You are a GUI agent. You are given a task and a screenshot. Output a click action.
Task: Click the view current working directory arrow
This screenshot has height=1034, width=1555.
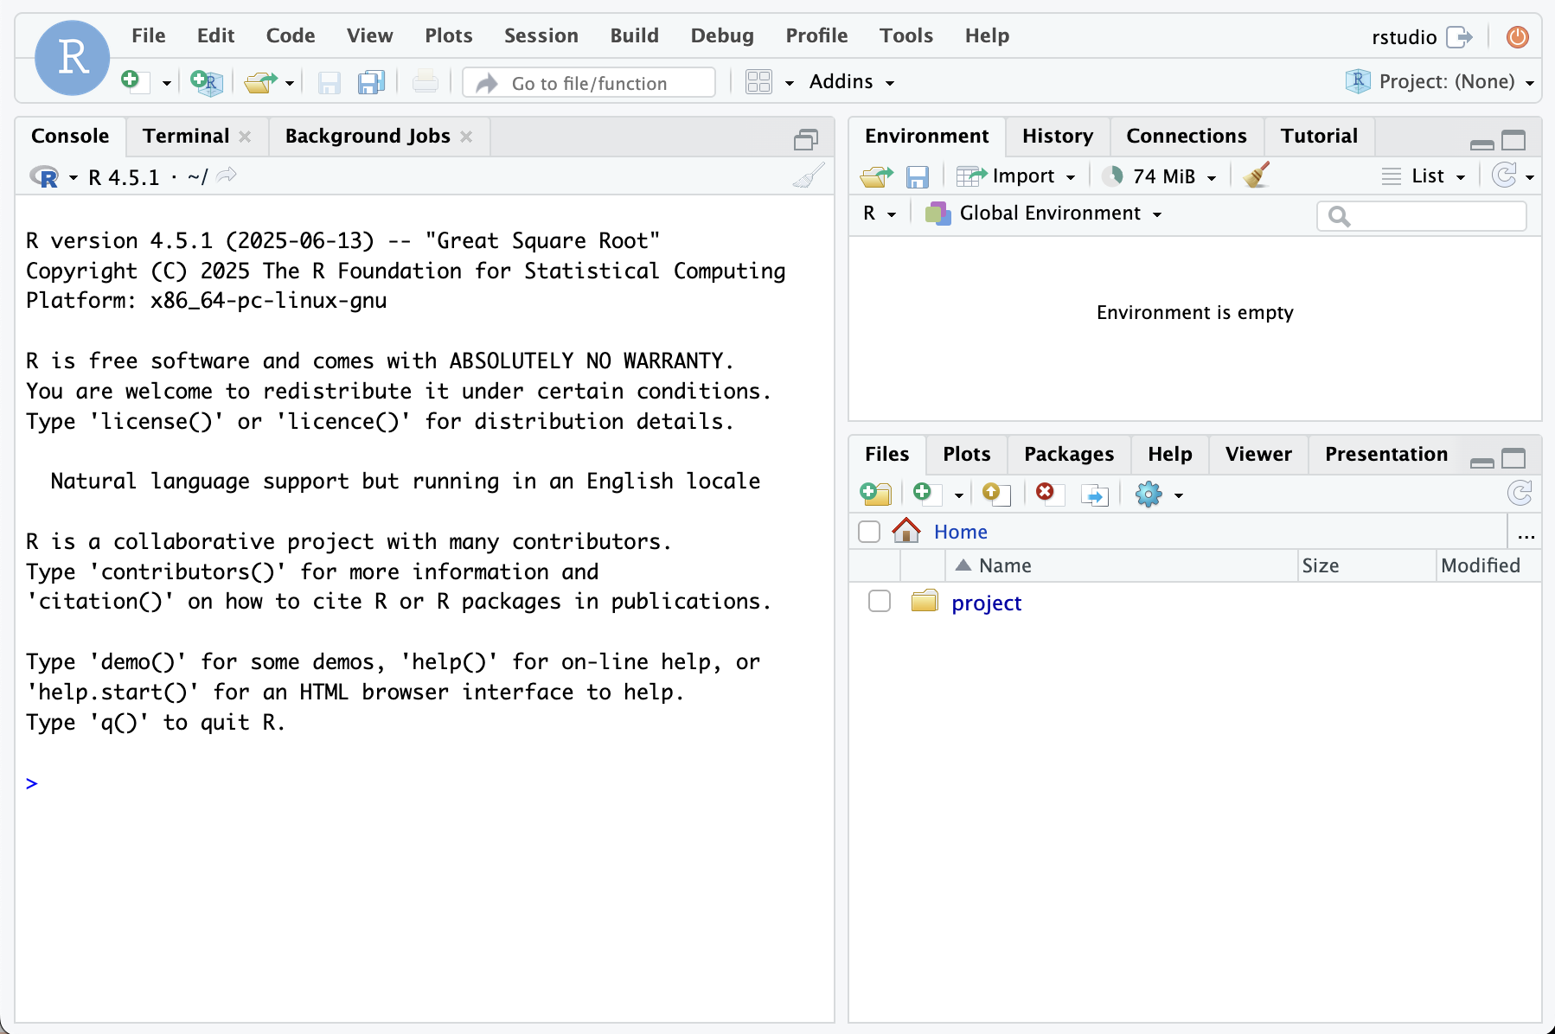click(x=227, y=176)
